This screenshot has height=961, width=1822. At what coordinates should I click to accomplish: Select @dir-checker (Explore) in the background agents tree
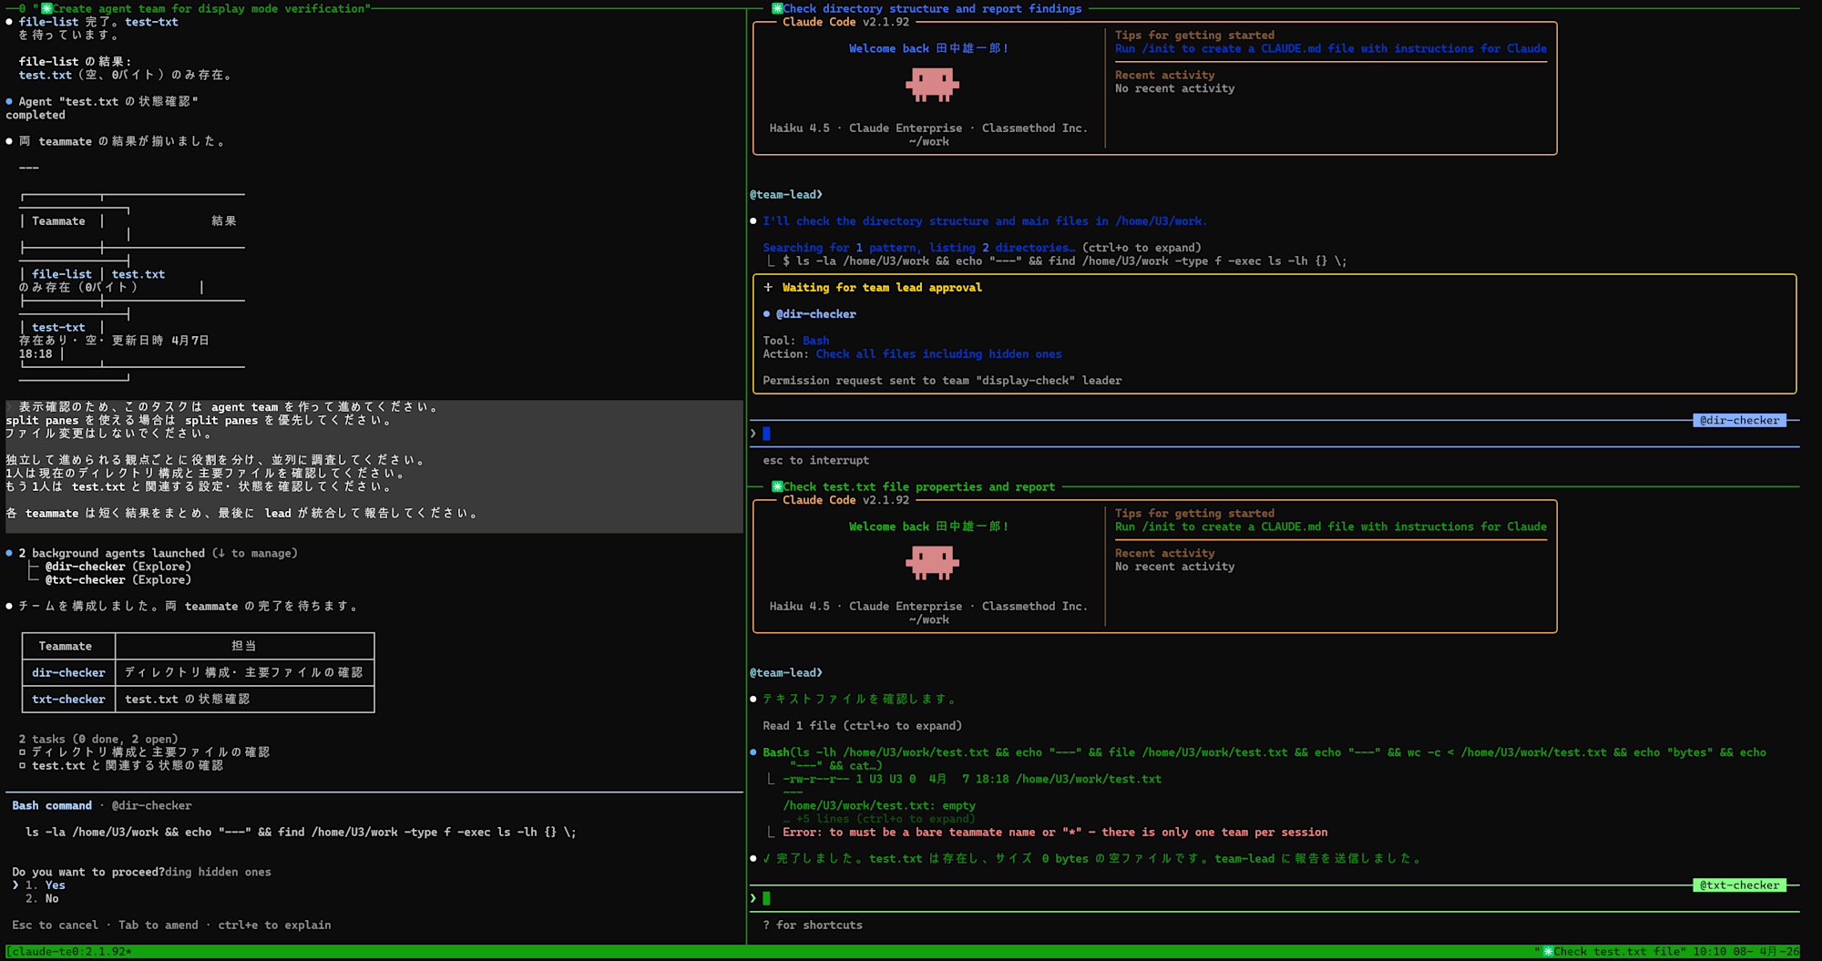(x=118, y=567)
